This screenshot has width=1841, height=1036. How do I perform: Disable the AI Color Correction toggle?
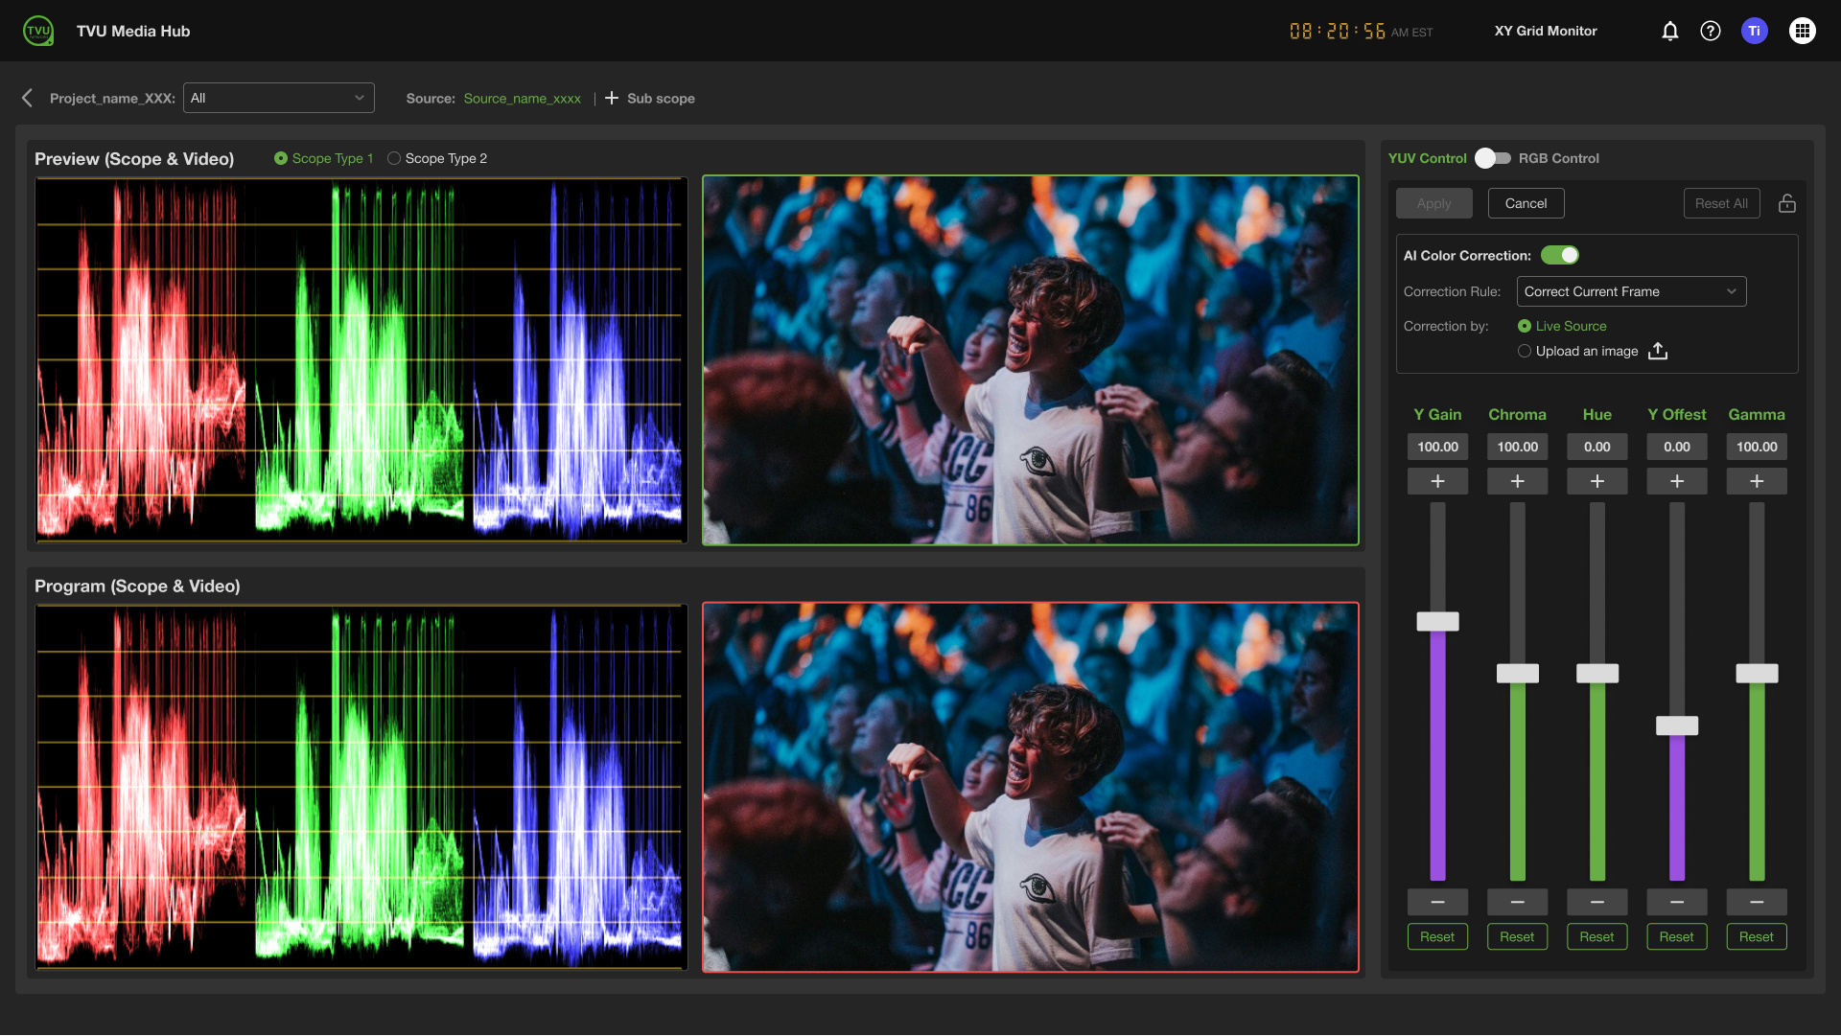(x=1560, y=255)
